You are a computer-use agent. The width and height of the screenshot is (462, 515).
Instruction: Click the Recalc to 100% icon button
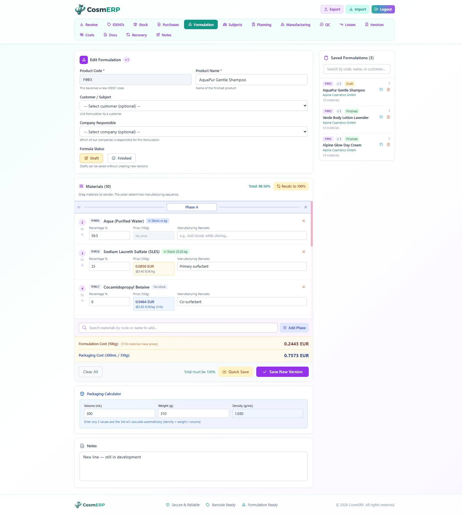click(291, 186)
